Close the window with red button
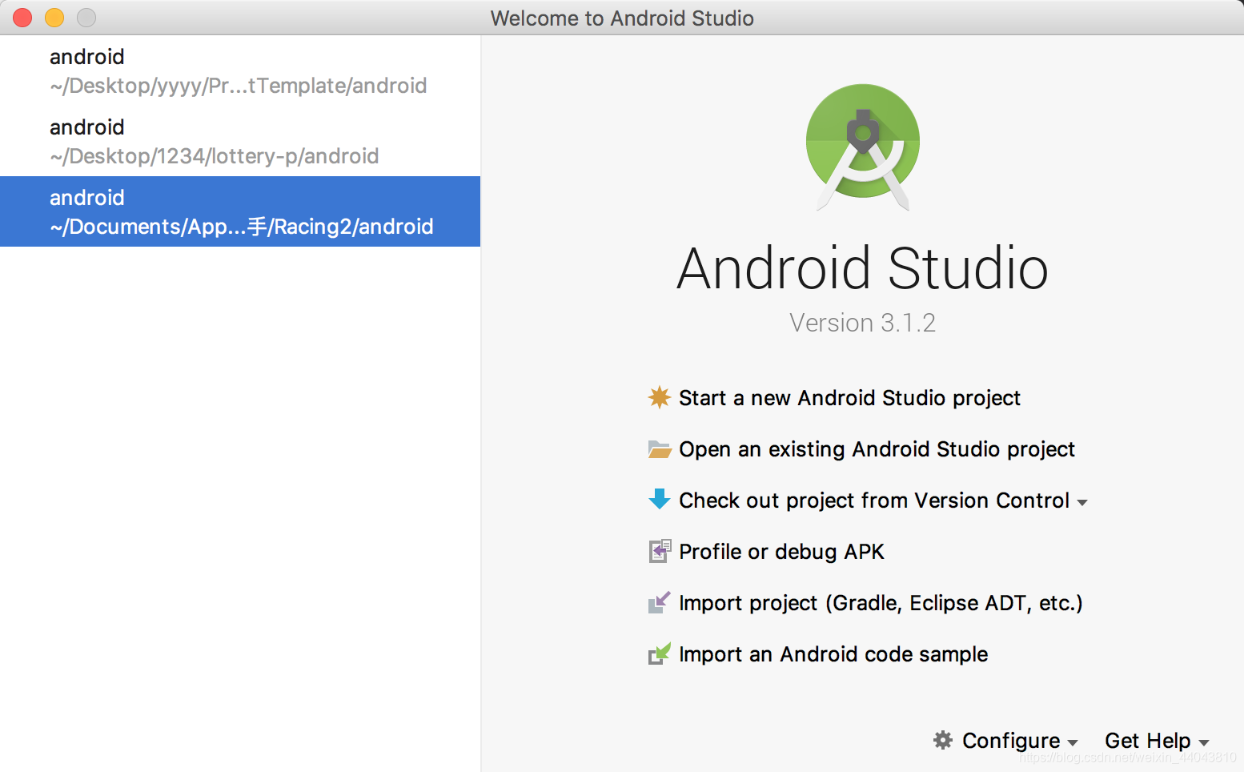Screen dimensions: 1244x772 22,18
